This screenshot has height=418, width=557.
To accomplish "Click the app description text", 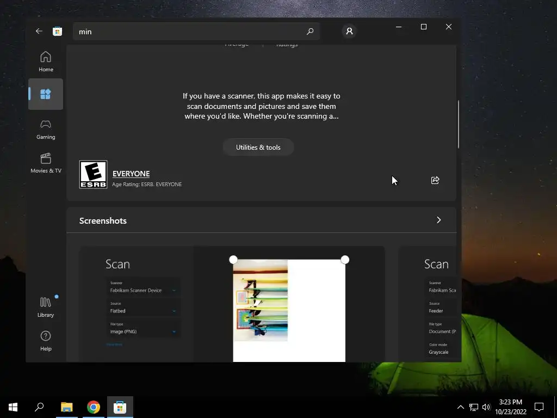I will click(x=262, y=106).
